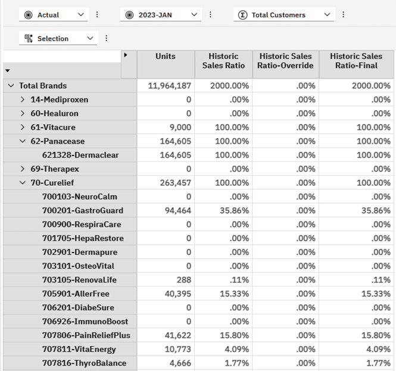Screen dimensions: 396x371
Task: Select the Historic Sales Ratio column header
Action: pos(223,64)
